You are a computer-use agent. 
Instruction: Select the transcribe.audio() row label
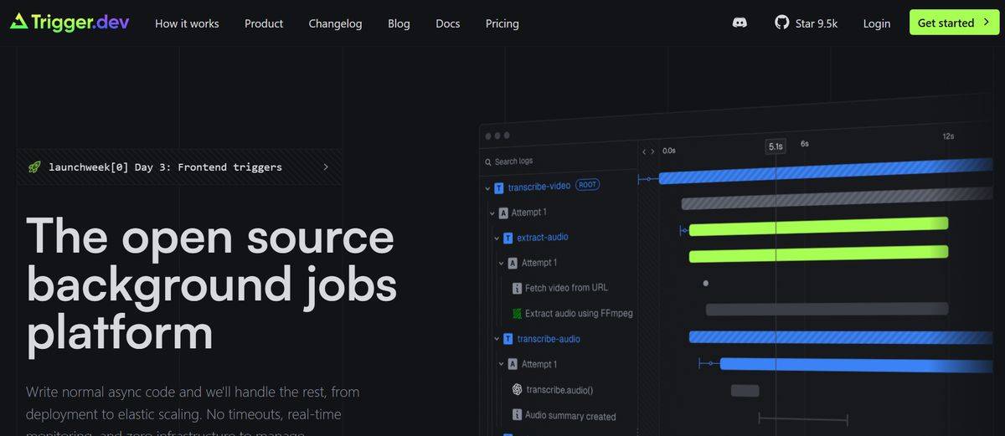click(559, 390)
